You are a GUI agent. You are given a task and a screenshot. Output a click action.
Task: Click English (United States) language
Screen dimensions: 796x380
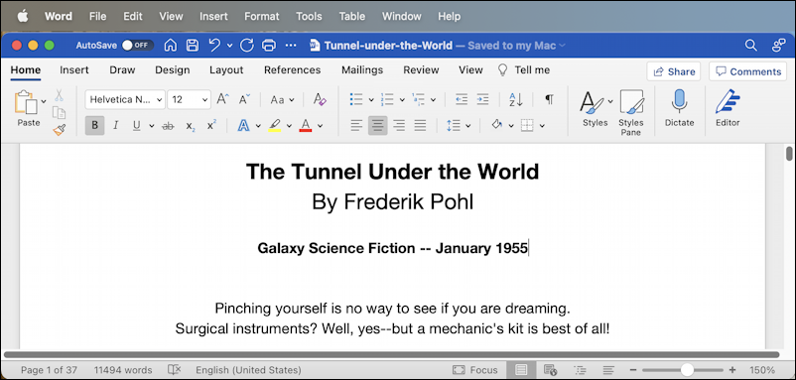pyautogui.click(x=248, y=370)
